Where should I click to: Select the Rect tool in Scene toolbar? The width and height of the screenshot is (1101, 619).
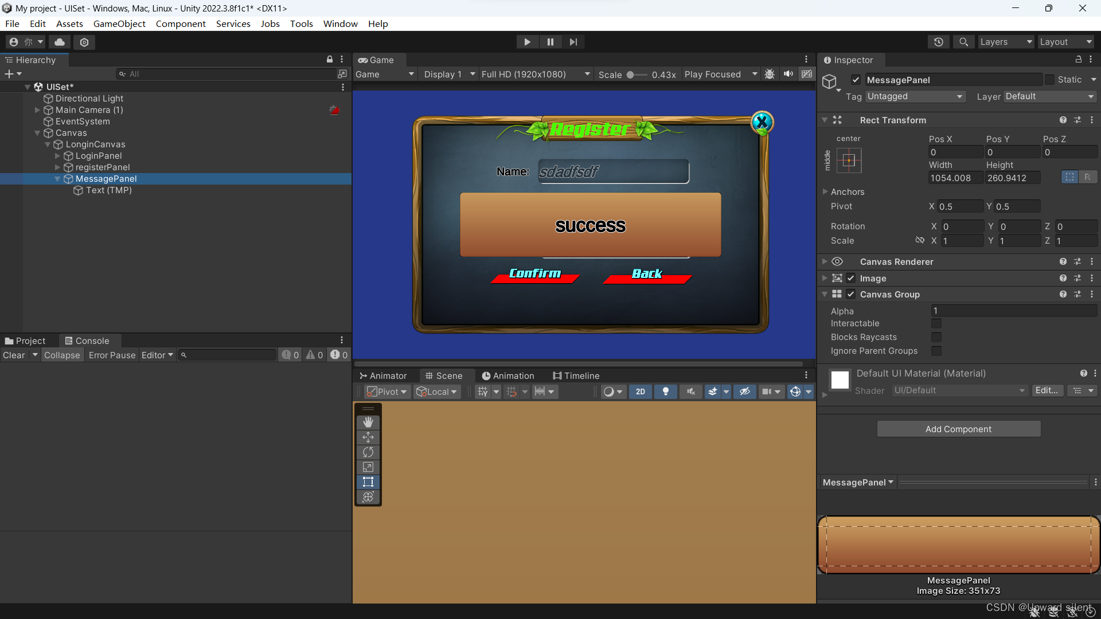point(368,482)
